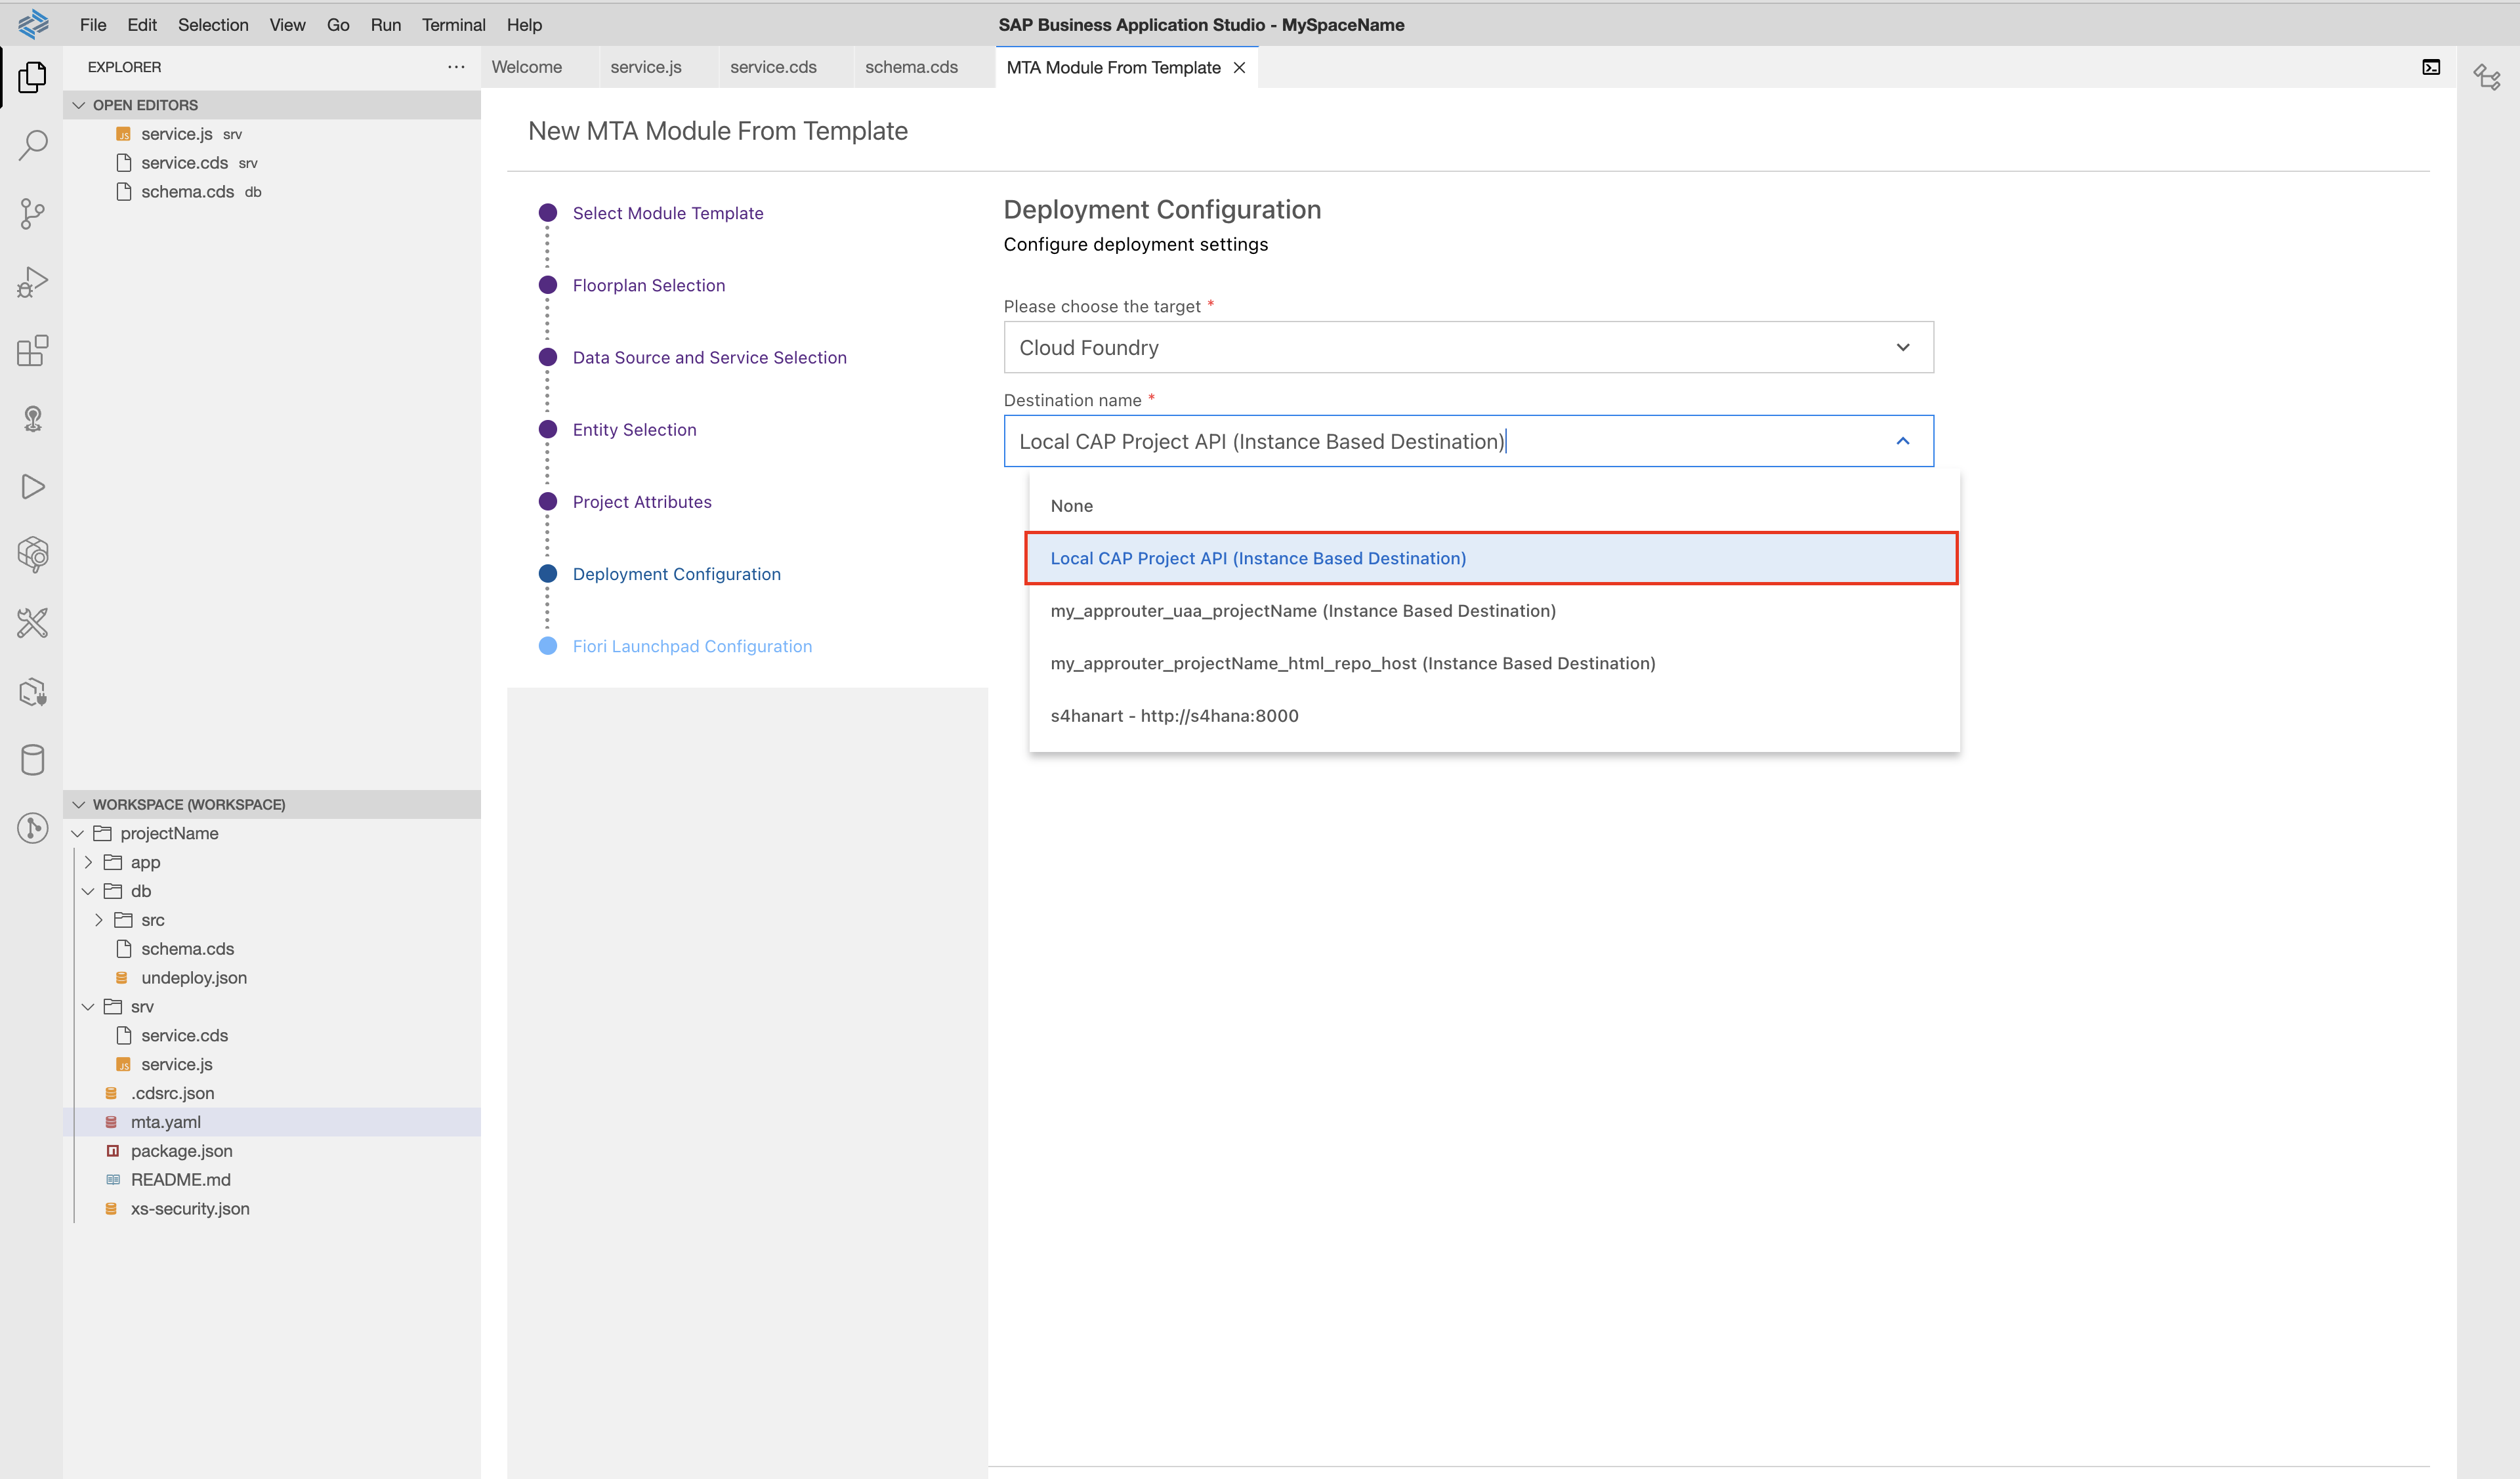Open the pin-shaped icon in activity bar
This screenshot has width=2520, height=1479.
click(32, 418)
